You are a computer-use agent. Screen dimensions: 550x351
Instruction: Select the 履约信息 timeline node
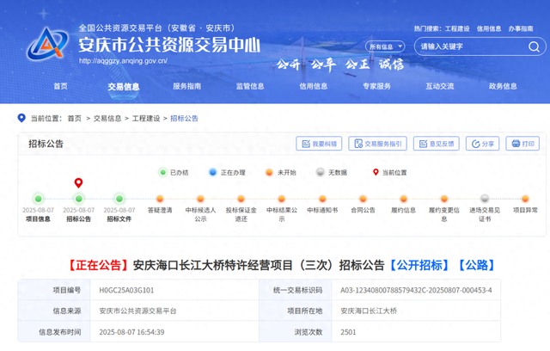pos(403,199)
